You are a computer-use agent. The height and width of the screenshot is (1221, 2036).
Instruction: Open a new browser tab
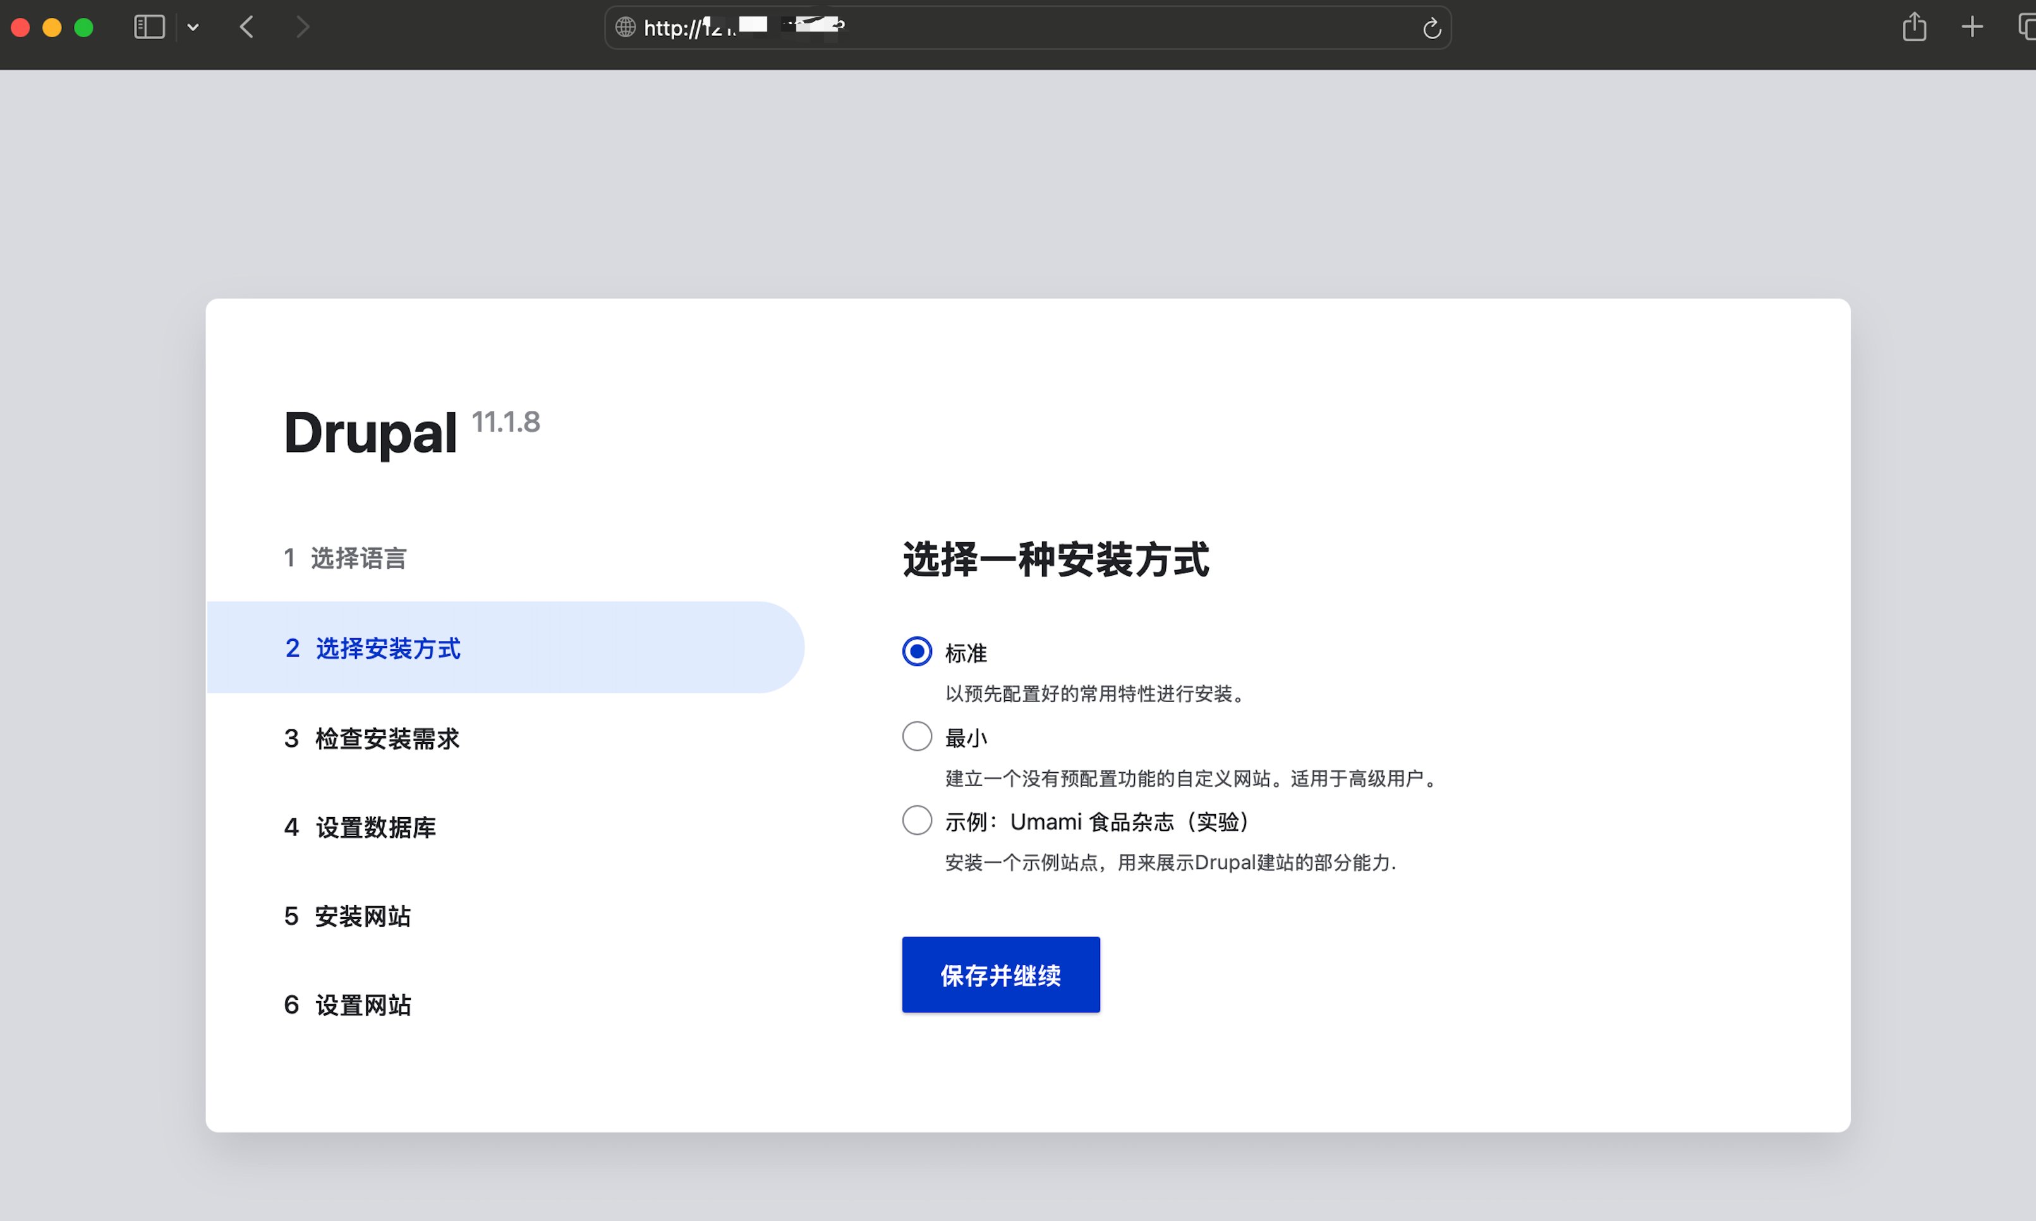(x=1972, y=27)
